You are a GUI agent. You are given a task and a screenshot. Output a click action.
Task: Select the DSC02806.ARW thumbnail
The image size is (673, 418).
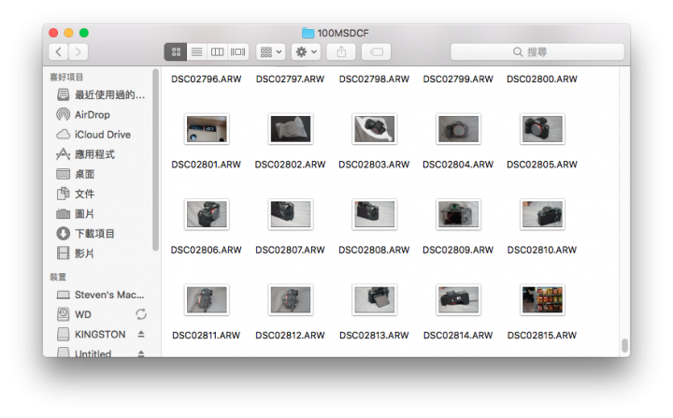point(207,214)
